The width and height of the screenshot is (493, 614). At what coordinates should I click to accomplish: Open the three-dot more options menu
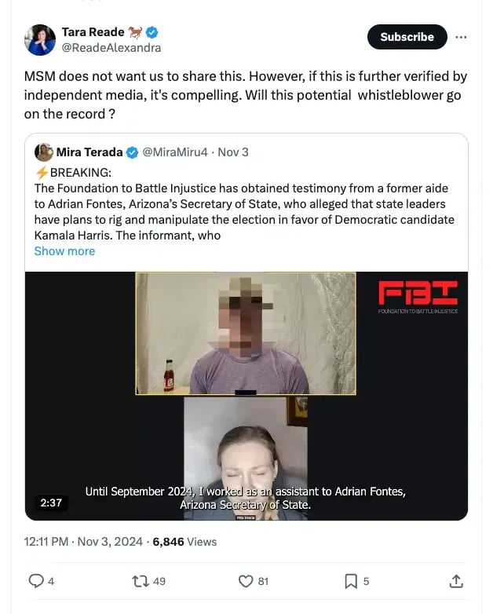tap(461, 37)
